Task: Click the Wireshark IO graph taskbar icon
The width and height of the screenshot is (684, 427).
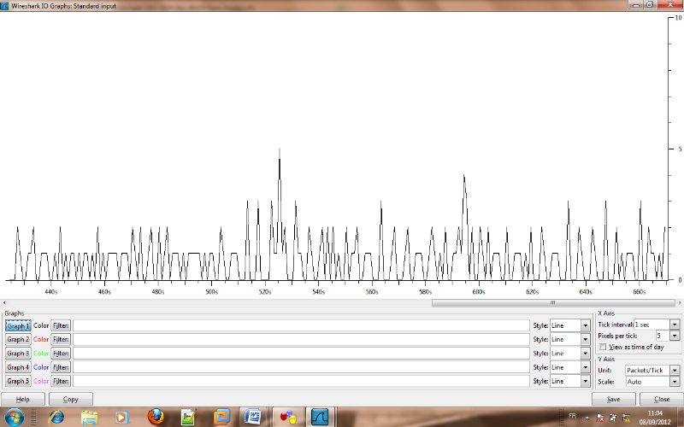Action: point(319,417)
